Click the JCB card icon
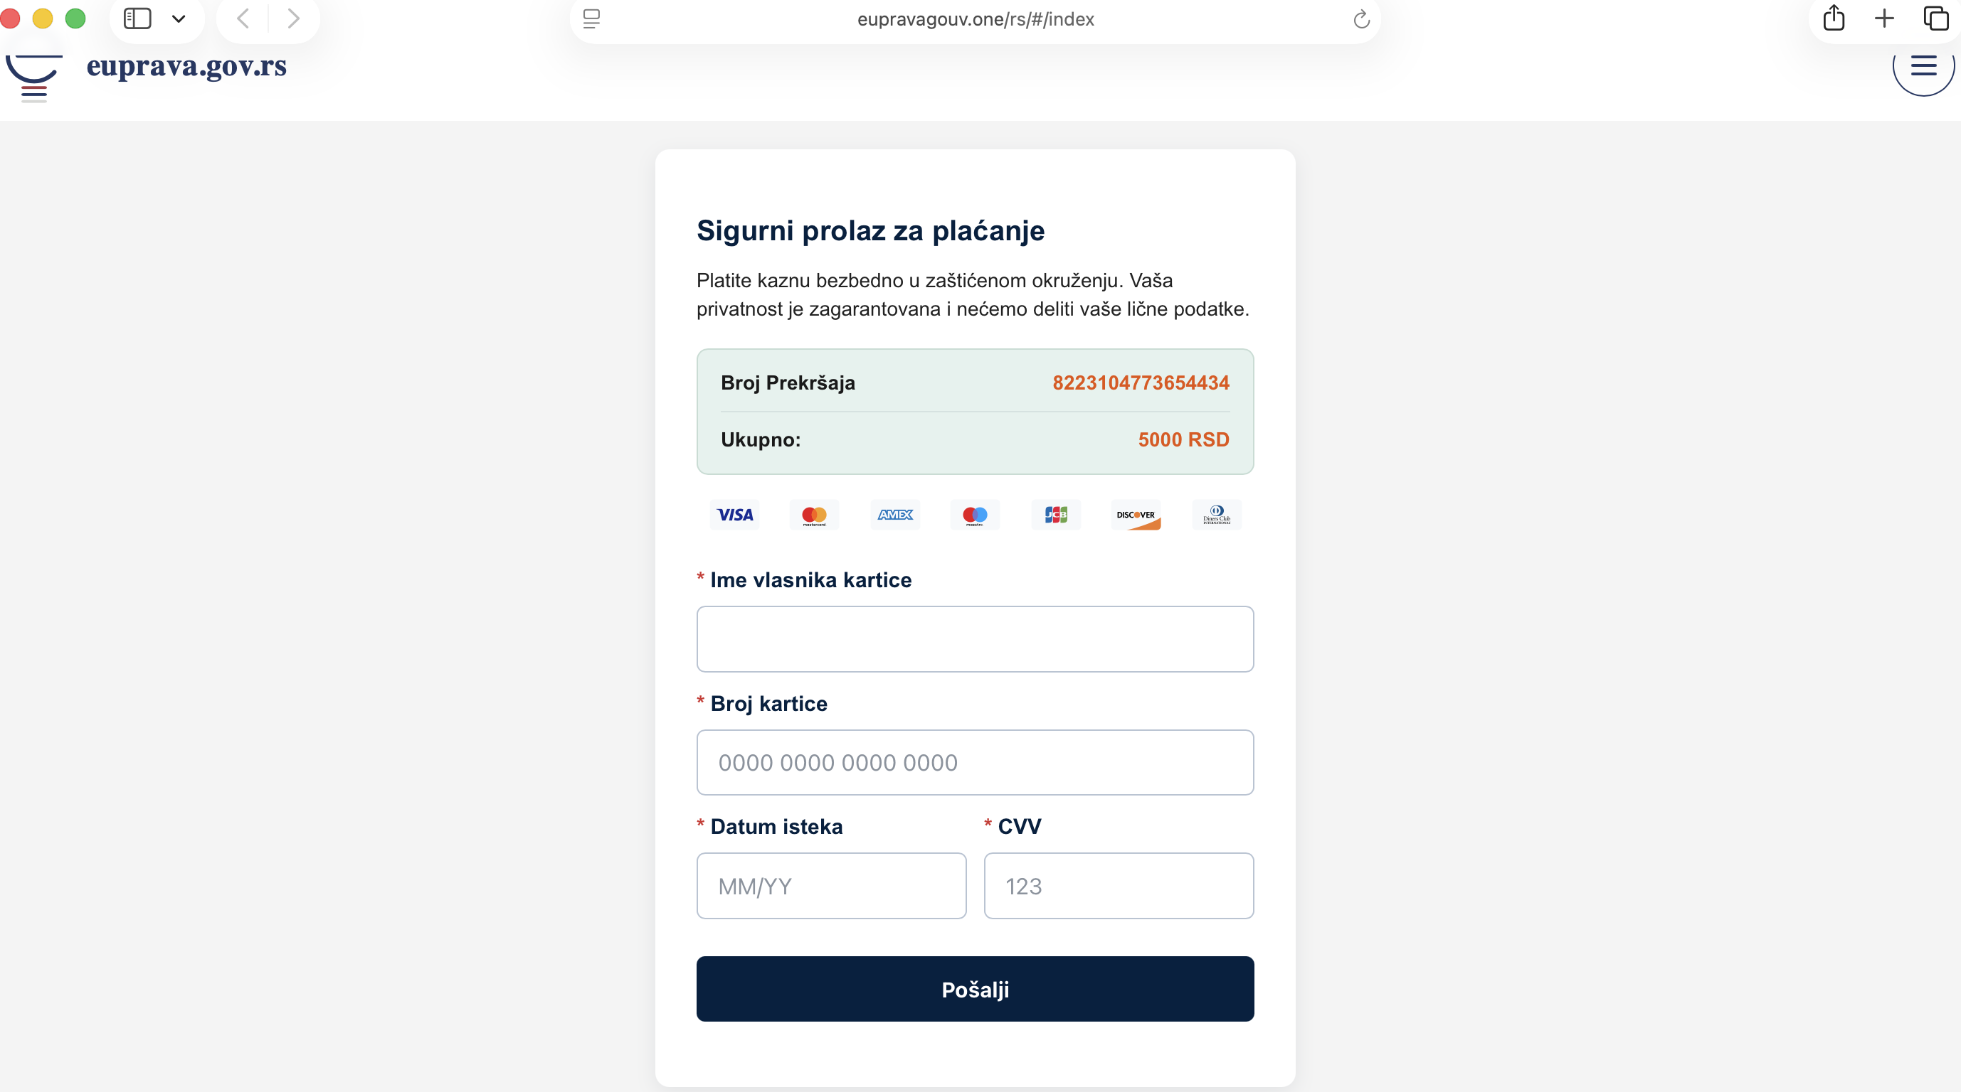 point(1055,515)
